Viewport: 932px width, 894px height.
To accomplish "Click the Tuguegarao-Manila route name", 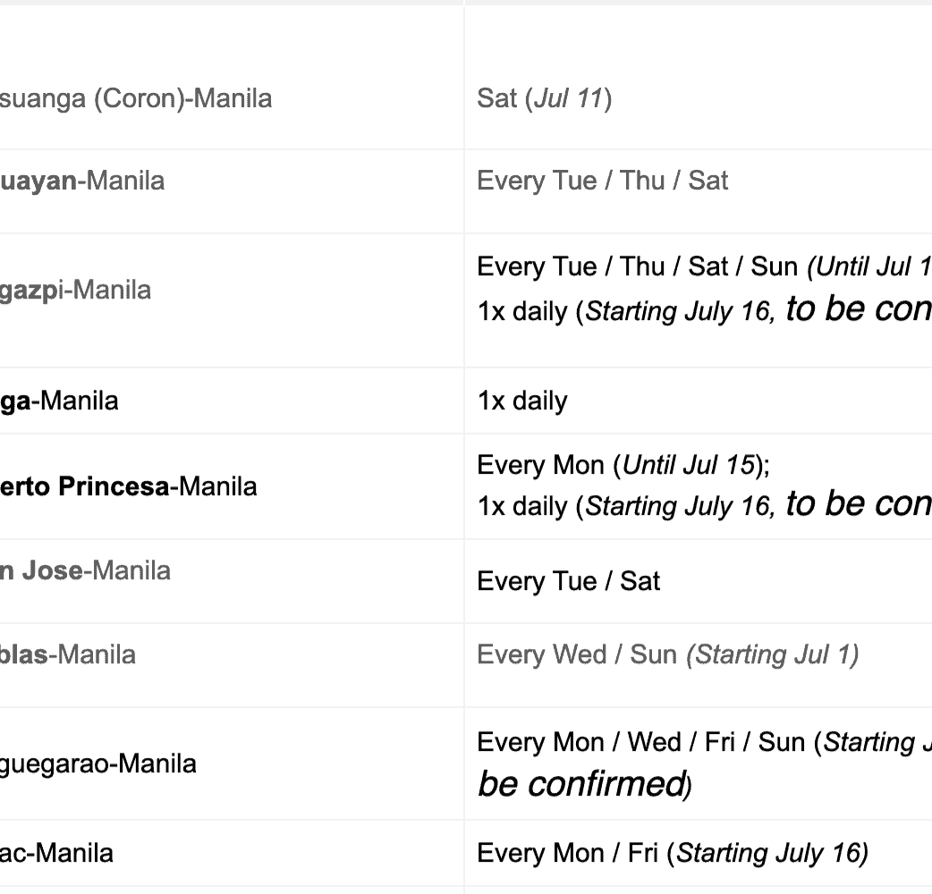I will 98,764.
